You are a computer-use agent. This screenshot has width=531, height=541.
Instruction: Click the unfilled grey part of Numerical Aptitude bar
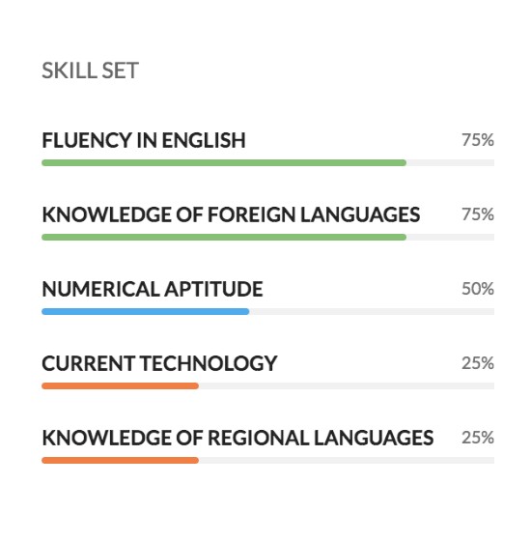click(372, 311)
